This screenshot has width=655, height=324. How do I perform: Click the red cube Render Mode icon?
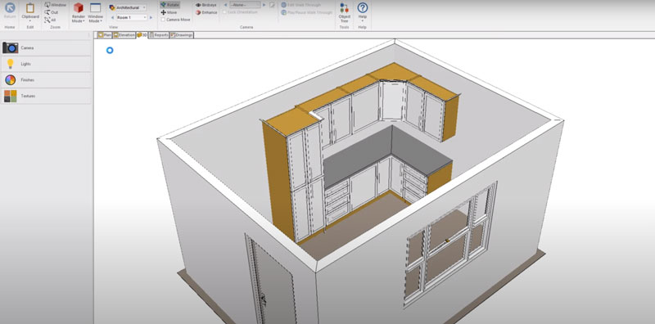(x=78, y=8)
